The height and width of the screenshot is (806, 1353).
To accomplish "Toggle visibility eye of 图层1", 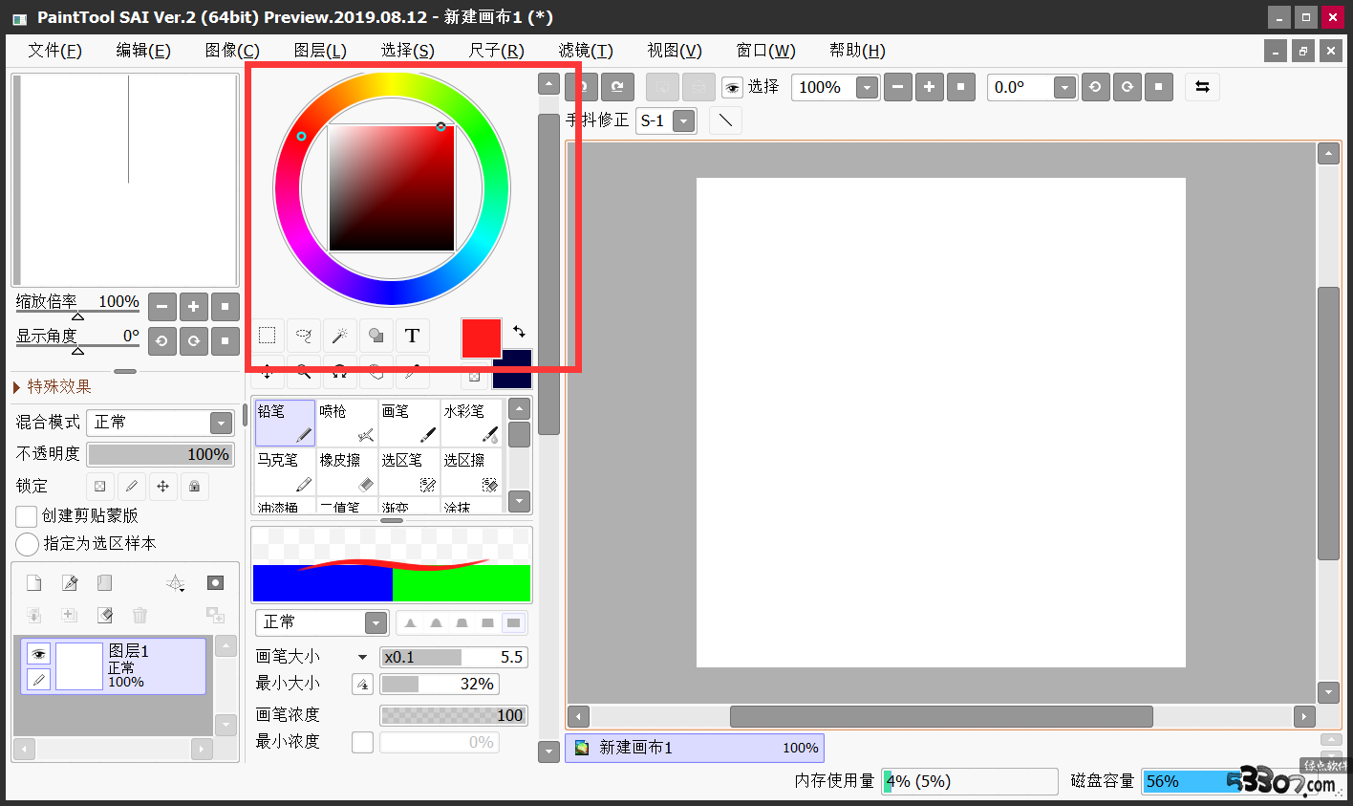I will 38,654.
